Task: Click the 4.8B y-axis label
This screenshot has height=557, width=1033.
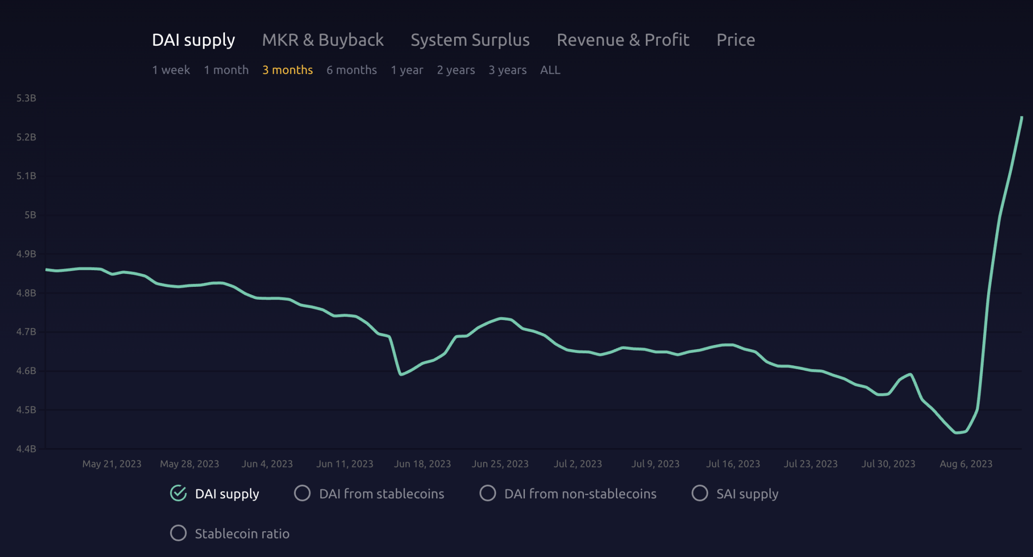Action: 26,293
